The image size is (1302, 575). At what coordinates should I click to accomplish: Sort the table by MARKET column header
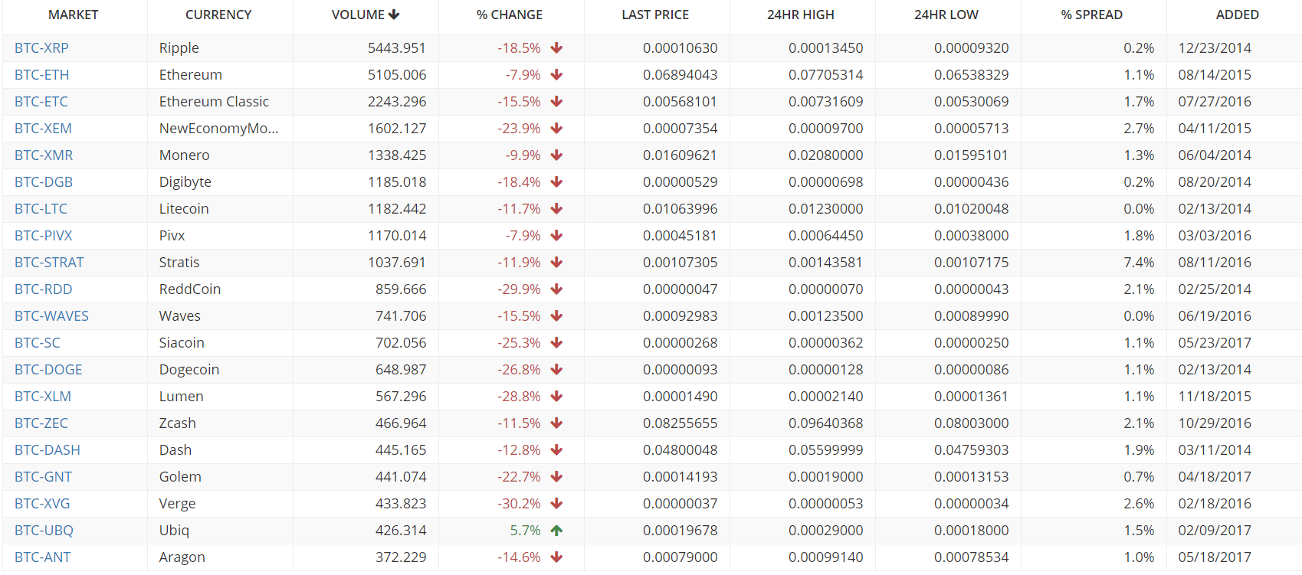pyautogui.click(x=74, y=15)
